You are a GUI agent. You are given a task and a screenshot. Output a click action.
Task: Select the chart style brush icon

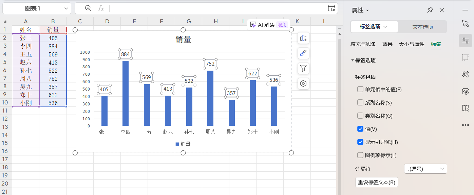(303, 53)
